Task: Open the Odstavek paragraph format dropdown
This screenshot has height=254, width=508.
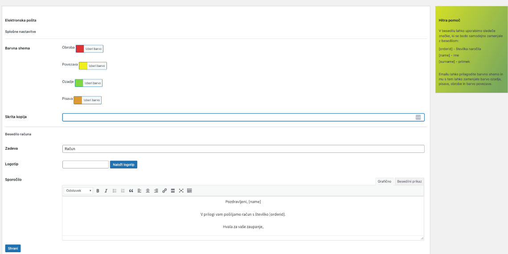Action: [x=78, y=191]
